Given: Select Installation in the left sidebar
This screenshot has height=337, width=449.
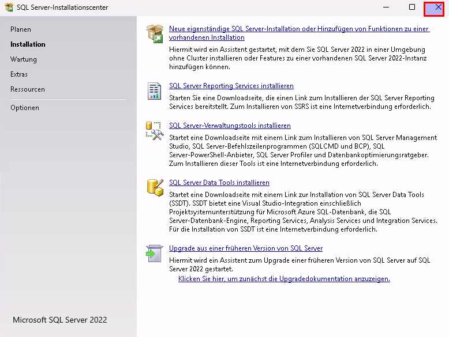Looking at the screenshot, I should click(28, 44).
